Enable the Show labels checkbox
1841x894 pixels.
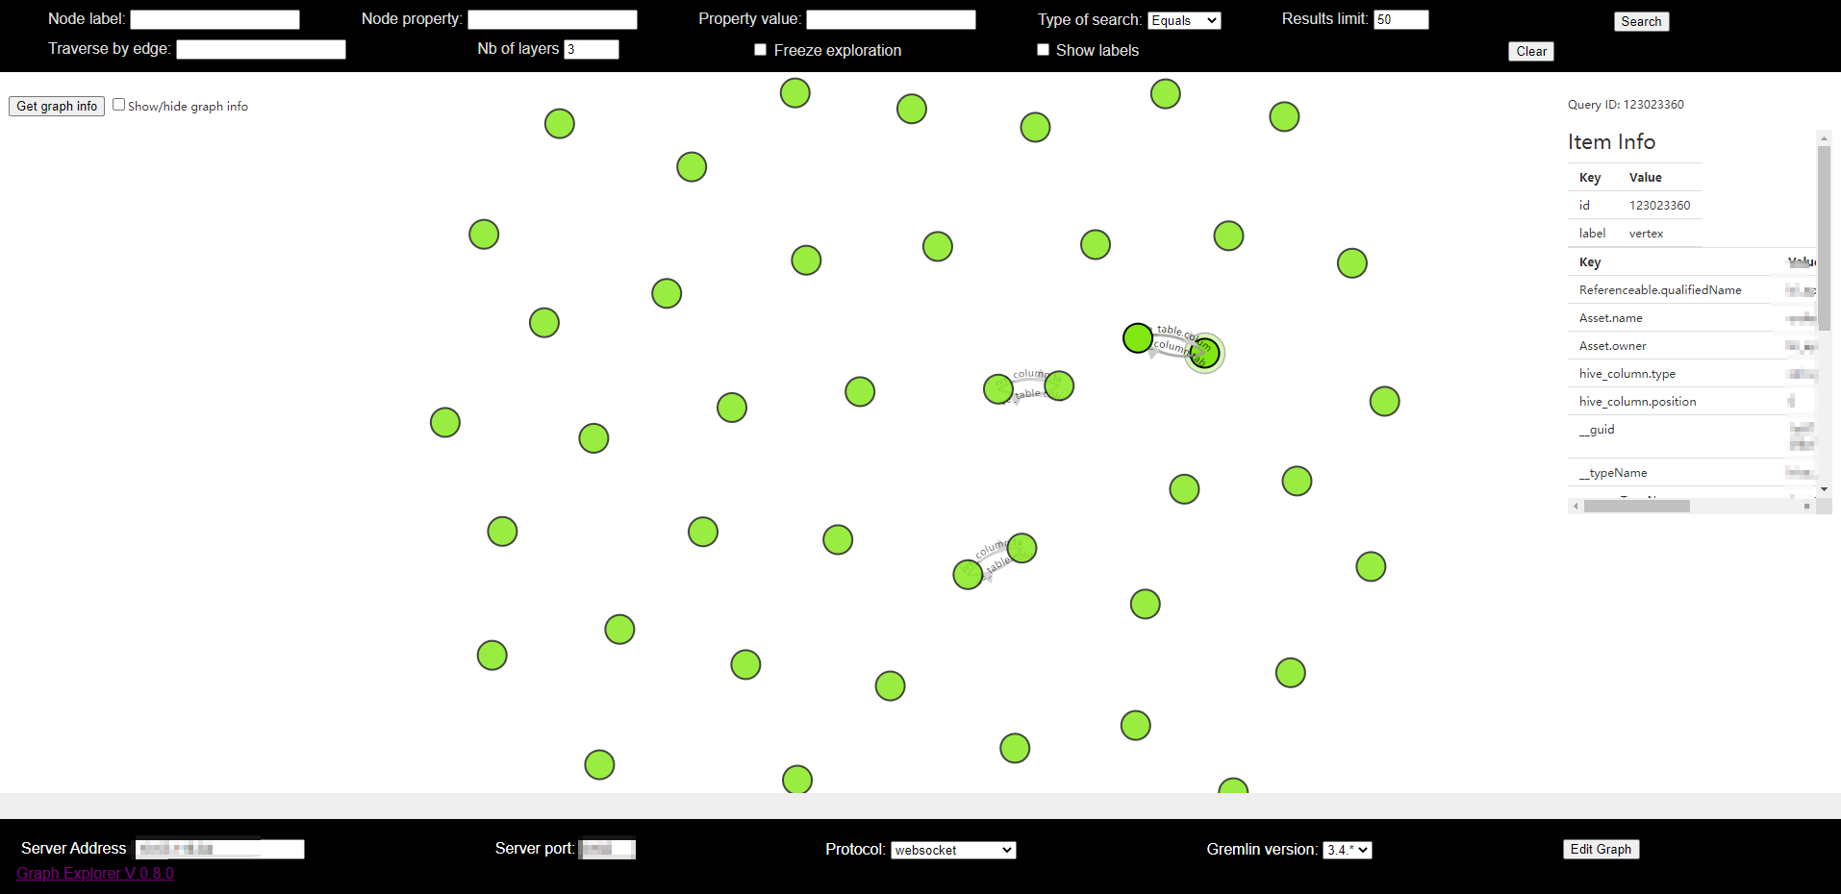1043,50
